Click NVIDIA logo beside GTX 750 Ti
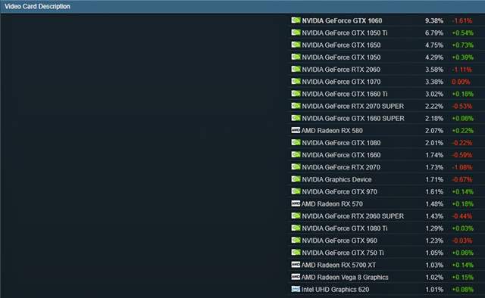485x298 pixels. tap(296, 253)
